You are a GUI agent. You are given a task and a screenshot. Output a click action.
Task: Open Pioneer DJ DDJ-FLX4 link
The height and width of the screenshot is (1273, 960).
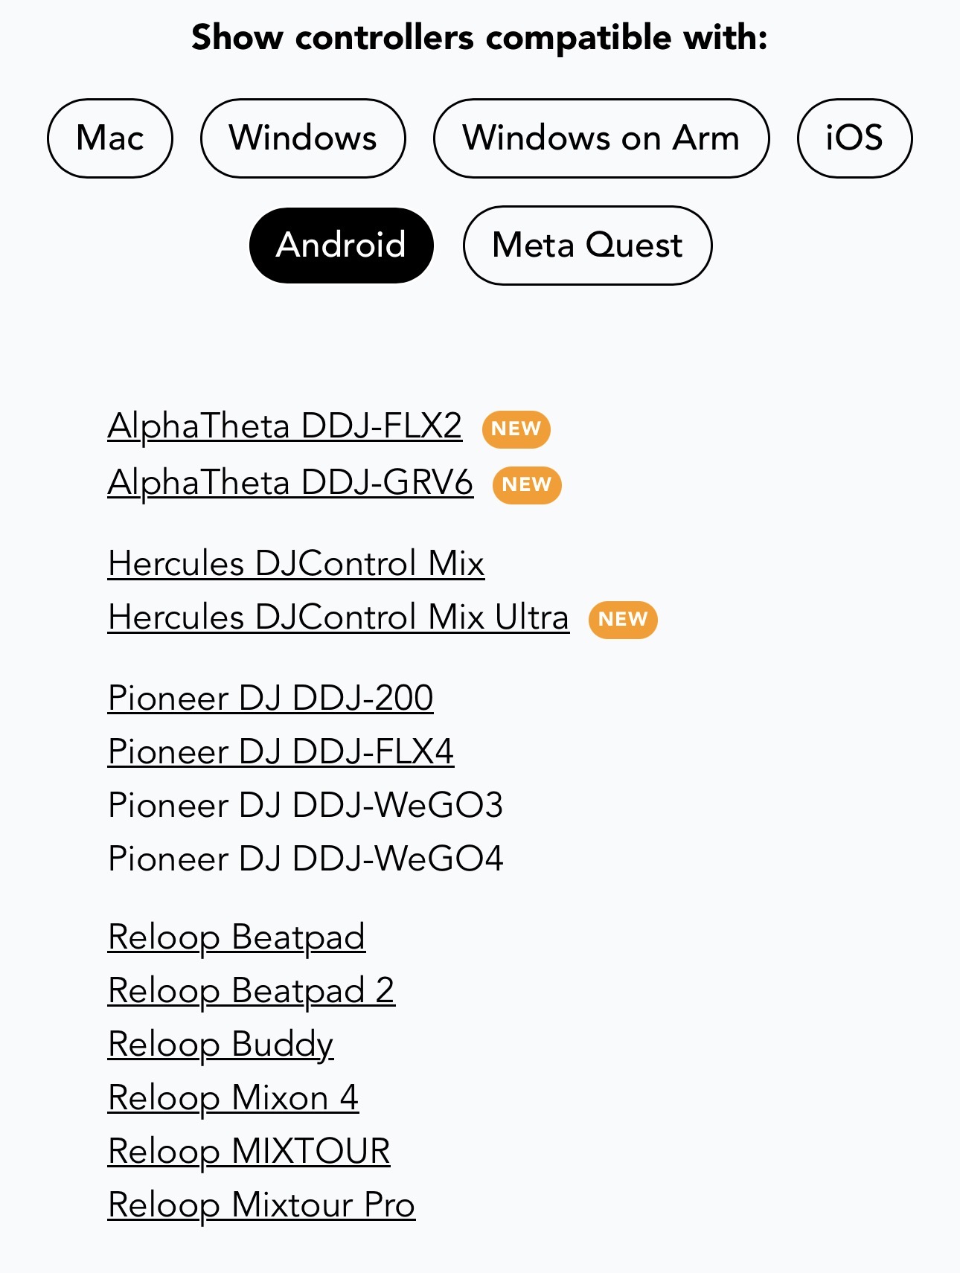click(x=281, y=752)
